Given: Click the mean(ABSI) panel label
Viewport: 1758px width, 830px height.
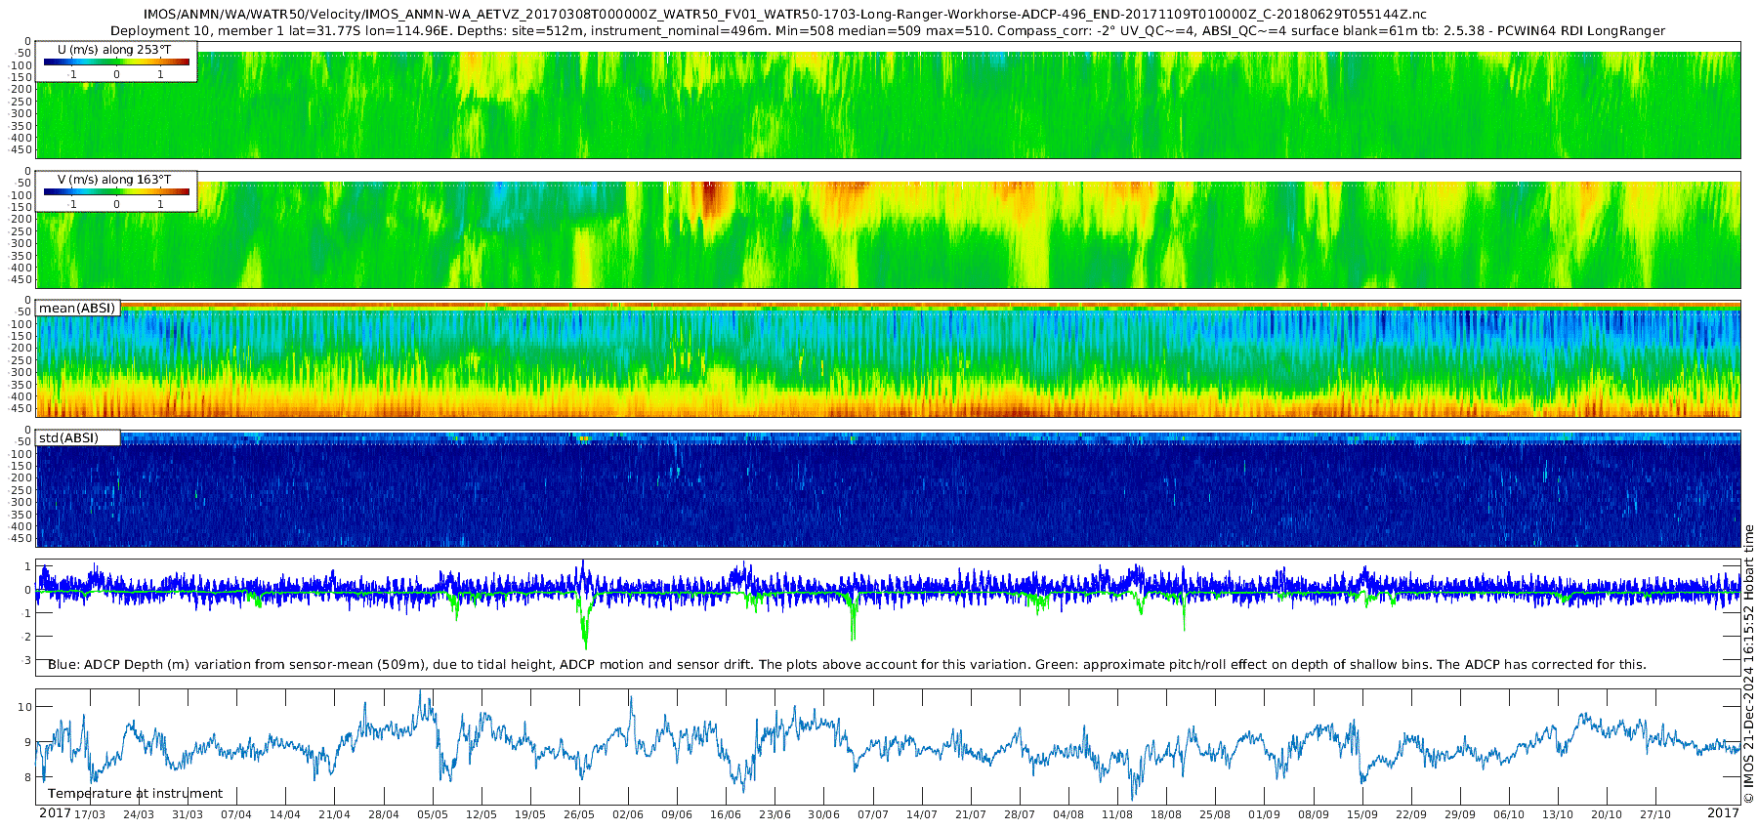Looking at the screenshot, I should coord(77,309).
